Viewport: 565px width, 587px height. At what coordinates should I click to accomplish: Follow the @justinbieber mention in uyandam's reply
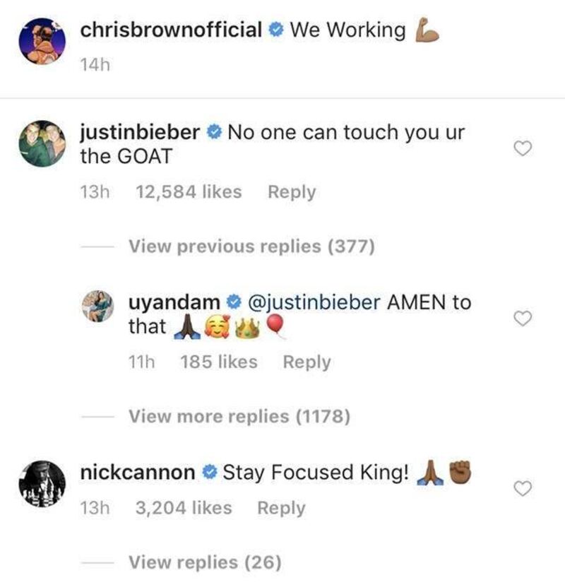[314, 302]
